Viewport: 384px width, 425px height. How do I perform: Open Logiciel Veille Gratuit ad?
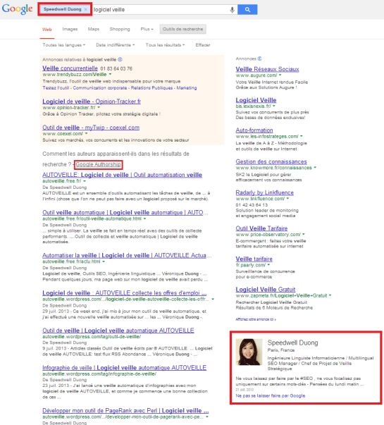266,289
